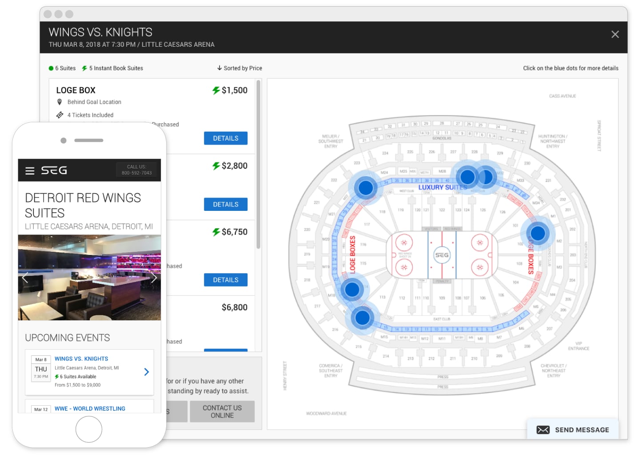Screen dimensions: 634x456
Task: Open Wings vs. Knights event chevron
Action: (146, 372)
